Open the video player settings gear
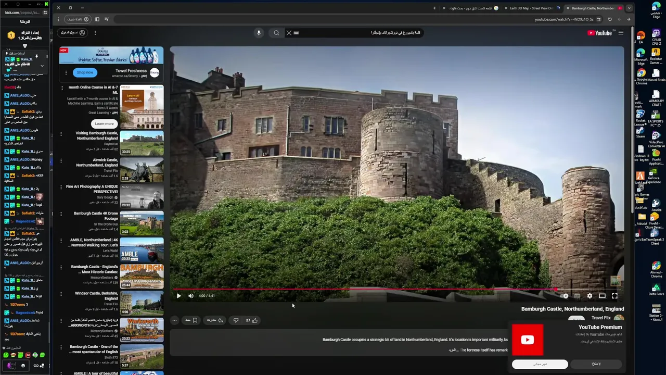Viewport: 666px width, 375px height. pos(590,296)
